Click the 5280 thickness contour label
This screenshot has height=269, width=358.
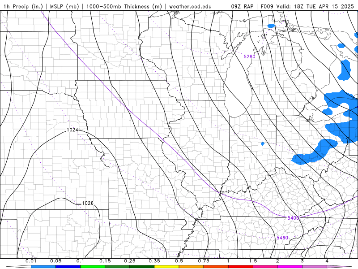coord(249,56)
